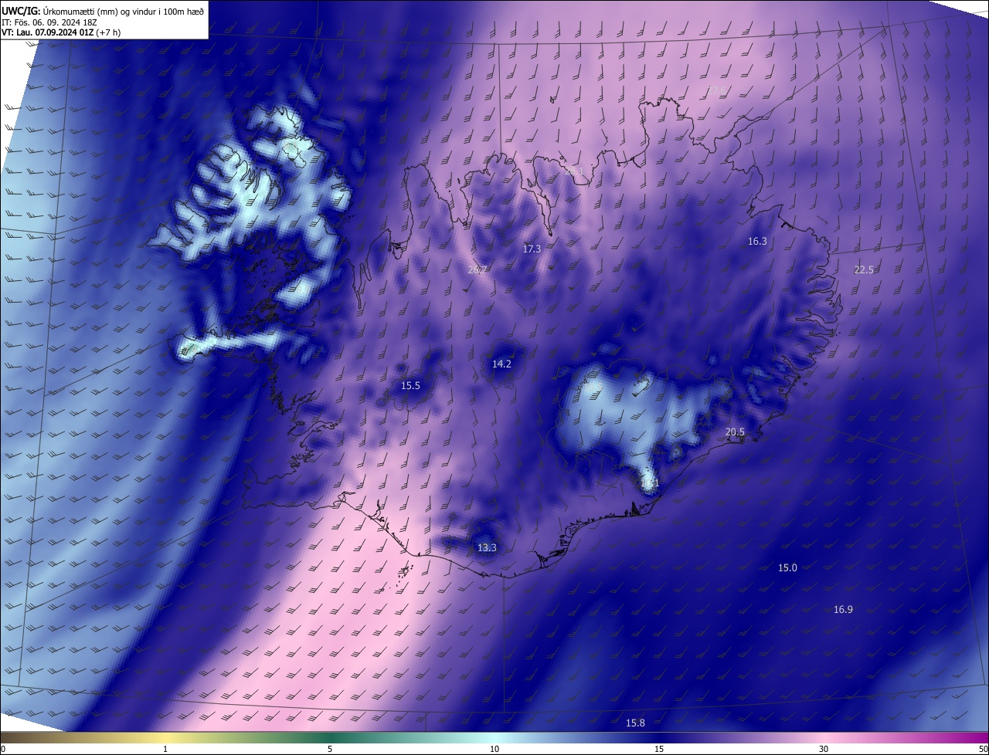
Task: Click the map title 'UWC/IG: Úrkomumætti (mm)'
Action: click(x=58, y=10)
